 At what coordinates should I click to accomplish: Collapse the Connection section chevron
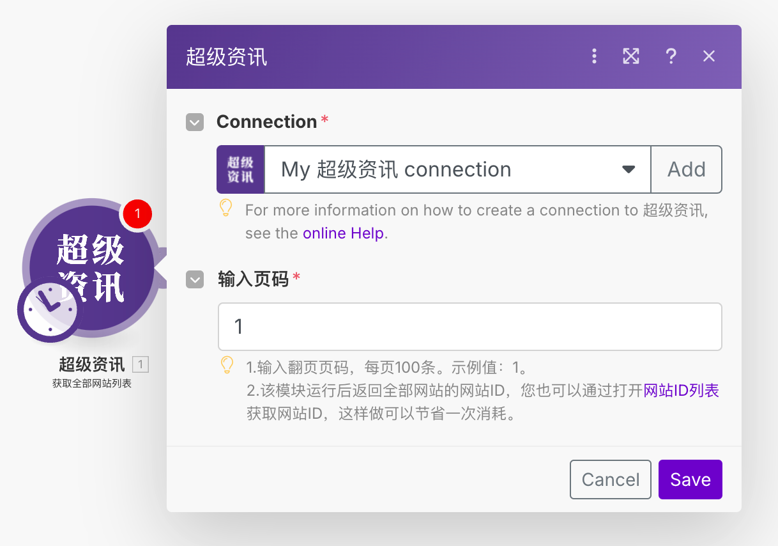(195, 122)
